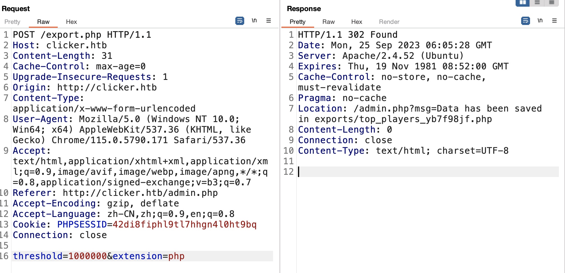This screenshot has height=273, width=565.
Task: Toggle non-printable chars \n in Request panel
Action: pos(254,21)
